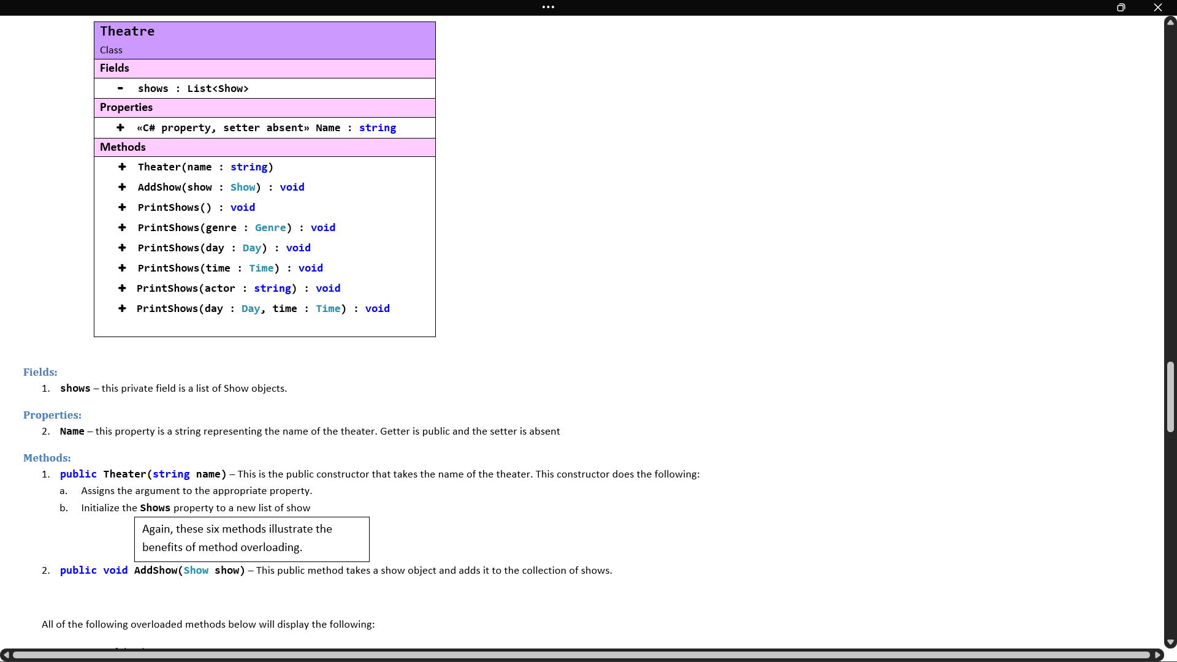Screen dimensions: 1177x662
Task: Select the Properties header in class diagram
Action: [265, 107]
